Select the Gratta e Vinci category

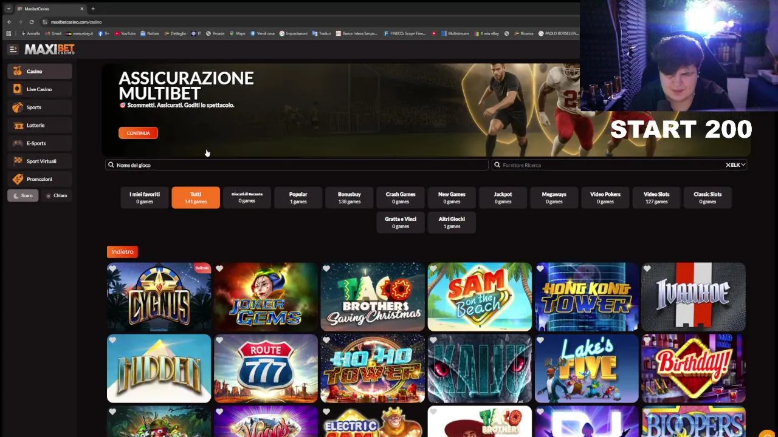(x=401, y=223)
